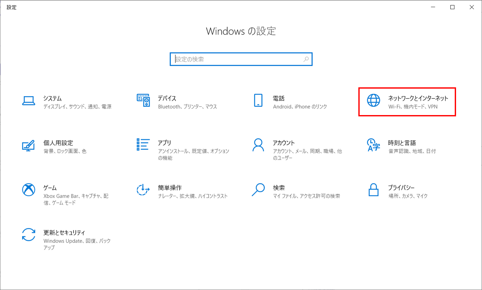Click text 音声認識、地域、日付
This screenshot has height=290, width=482.
(x=412, y=151)
